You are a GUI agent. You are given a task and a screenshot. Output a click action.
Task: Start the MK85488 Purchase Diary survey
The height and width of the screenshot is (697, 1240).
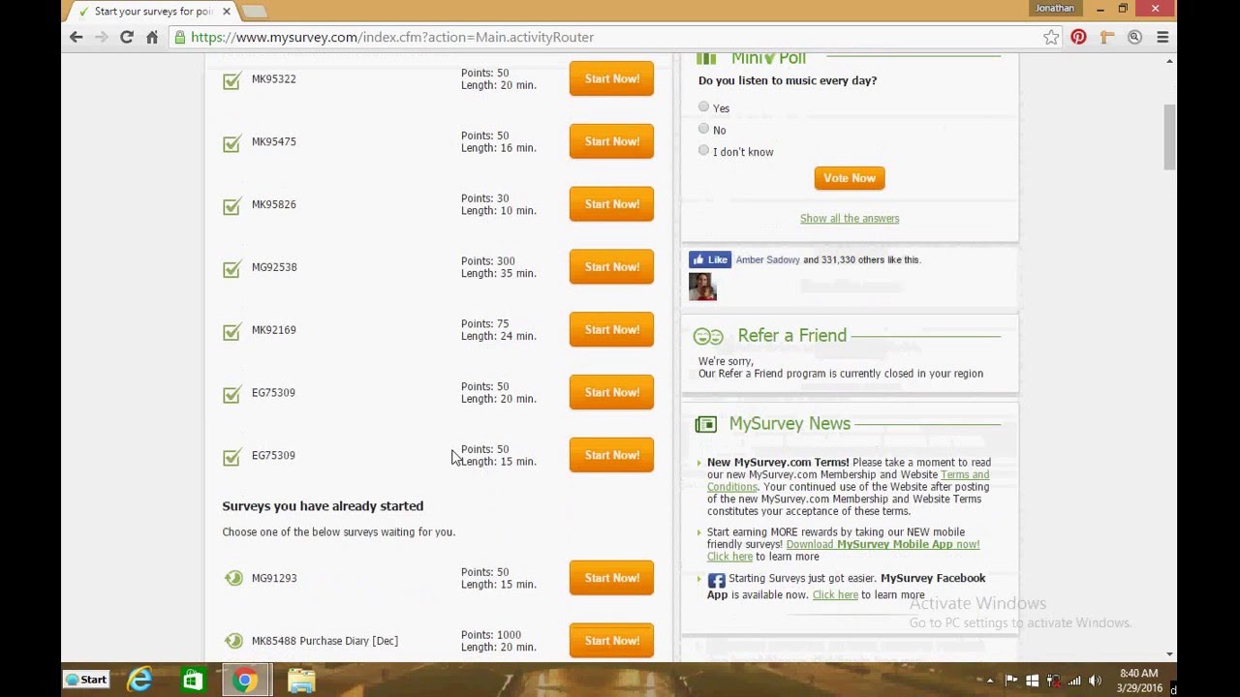(611, 641)
